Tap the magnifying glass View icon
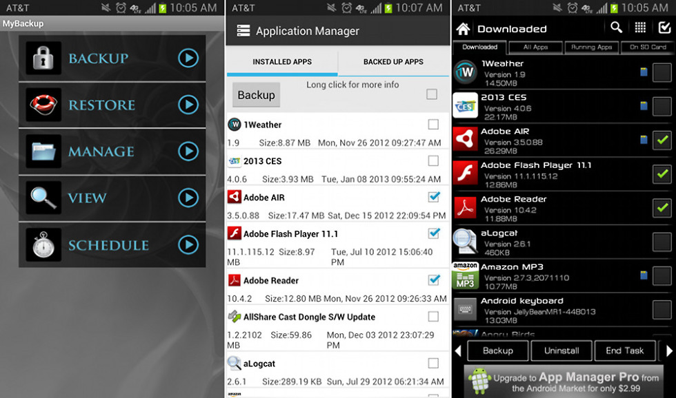The width and height of the screenshot is (676, 398). 43,198
